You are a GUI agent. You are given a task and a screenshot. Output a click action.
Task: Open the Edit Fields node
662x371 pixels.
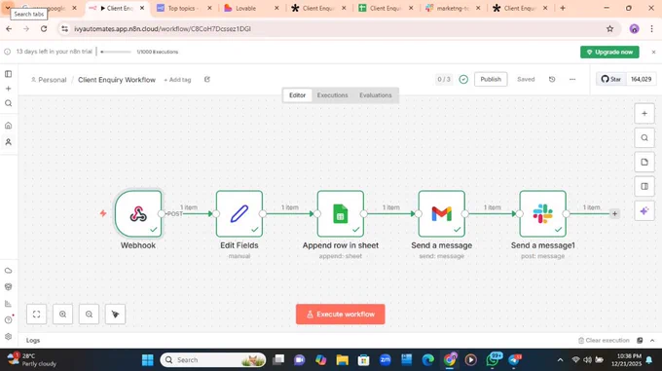(x=239, y=213)
